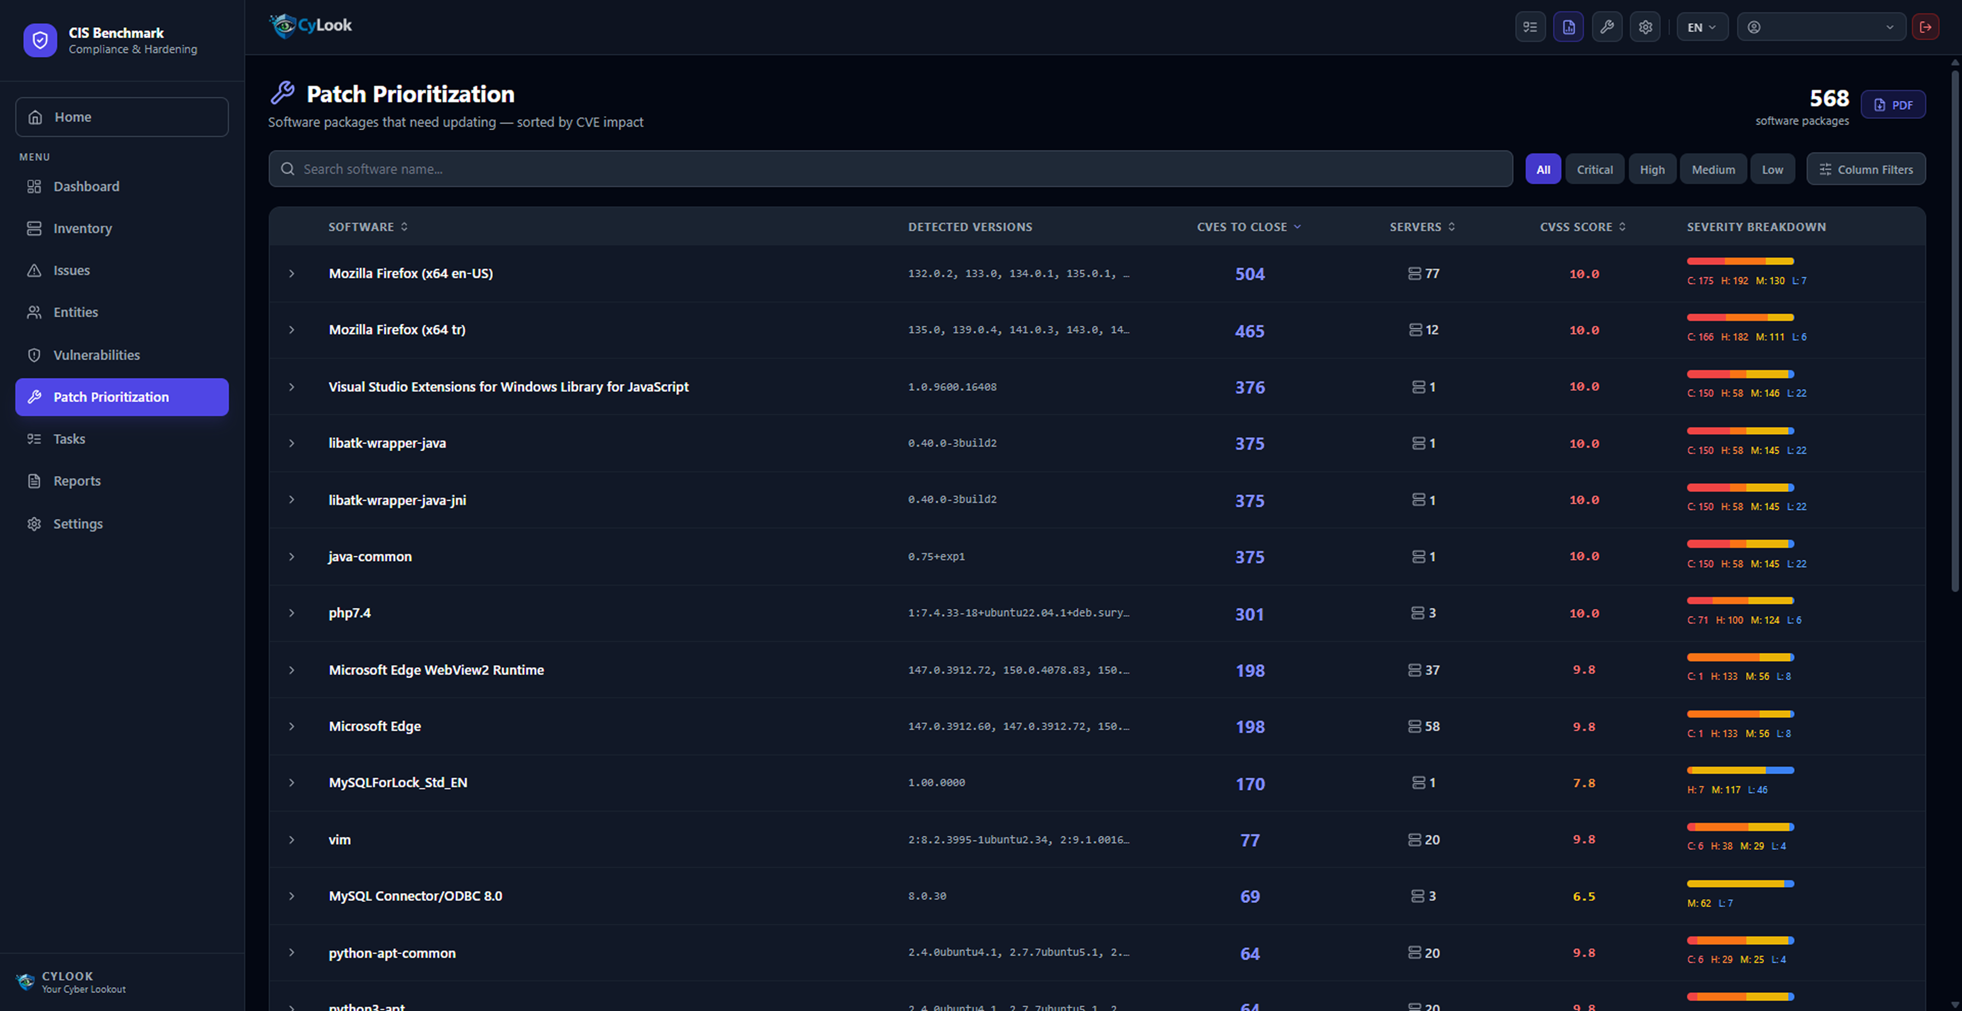
Task: Toggle the Critical severity filter
Action: click(x=1595, y=169)
